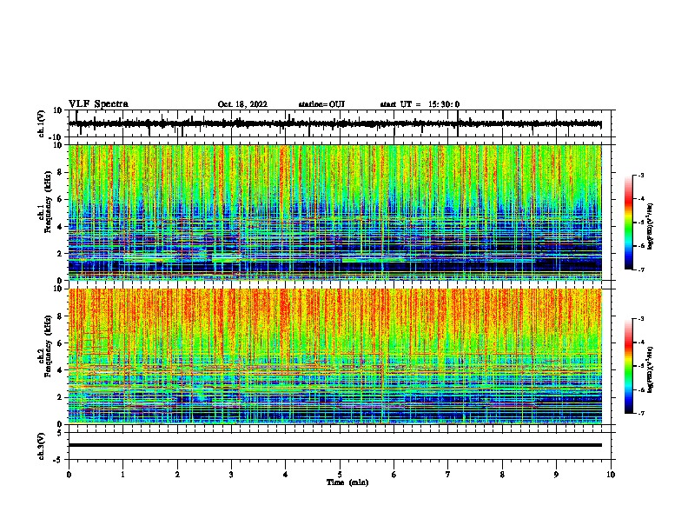The height and width of the screenshot is (532, 688).
Task: Click the time axis tick label '10'
Action: pos(611,475)
